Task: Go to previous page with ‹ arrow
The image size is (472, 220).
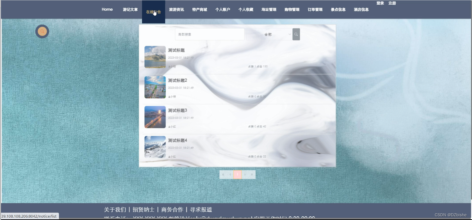Action: [x=230, y=174]
